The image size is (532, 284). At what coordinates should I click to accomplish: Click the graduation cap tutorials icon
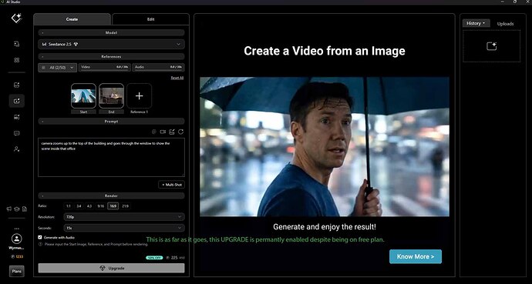click(17, 209)
